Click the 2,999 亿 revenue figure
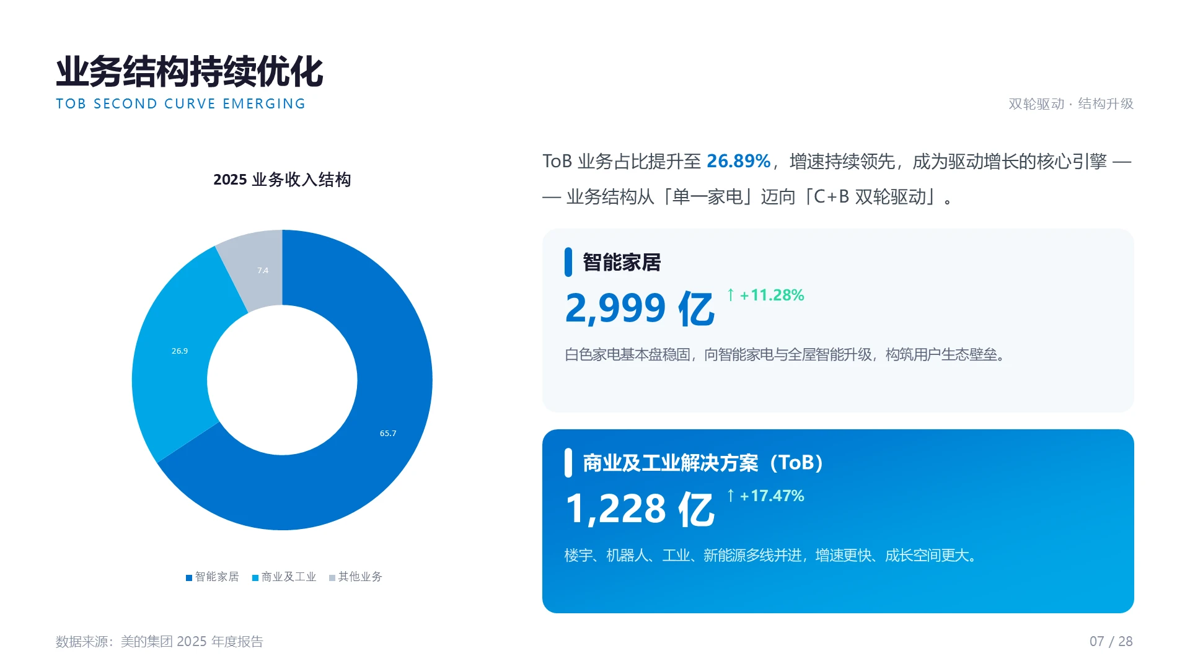Image resolution: width=1190 pixels, height=669 pixels. click(640, 308)
